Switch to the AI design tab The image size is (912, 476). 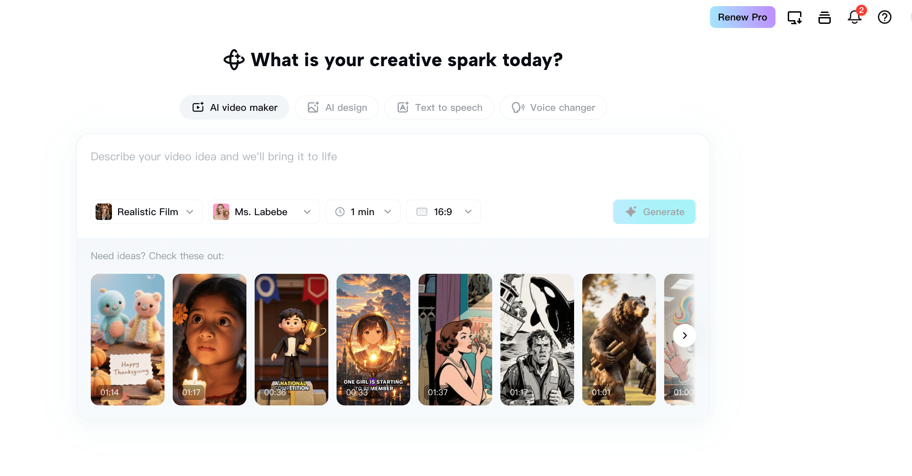(337, 107)
